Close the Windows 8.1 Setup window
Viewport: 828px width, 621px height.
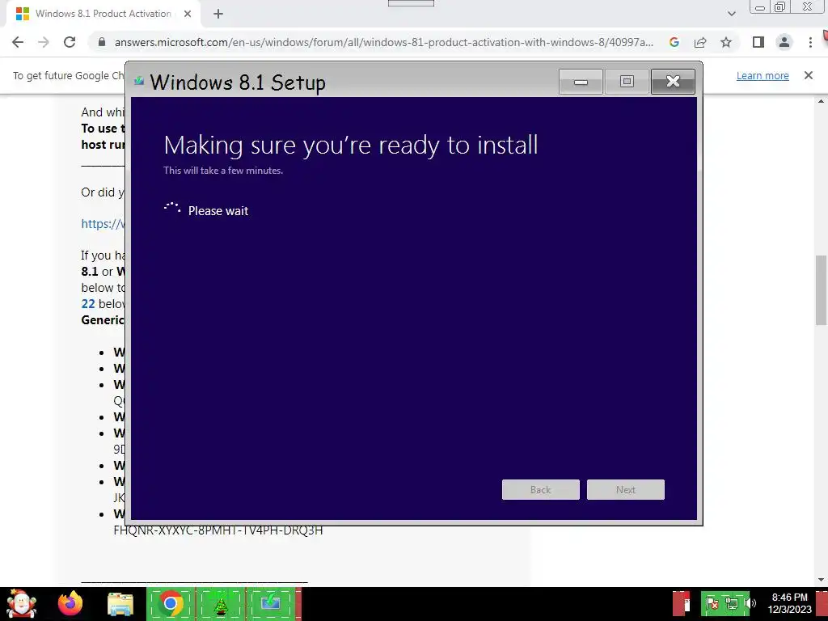[673, 82]
